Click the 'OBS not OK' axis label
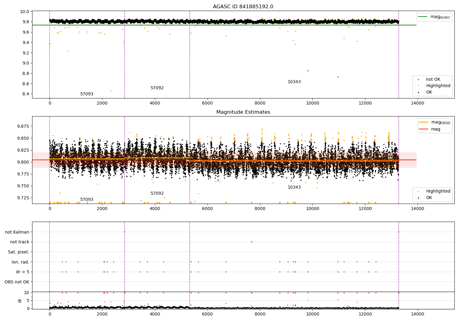 point(17,282)
